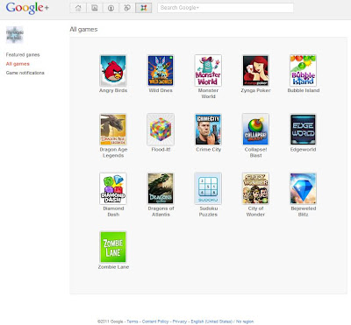
Task: Click the Diamond Dash text label
Action: click(113, 211)
